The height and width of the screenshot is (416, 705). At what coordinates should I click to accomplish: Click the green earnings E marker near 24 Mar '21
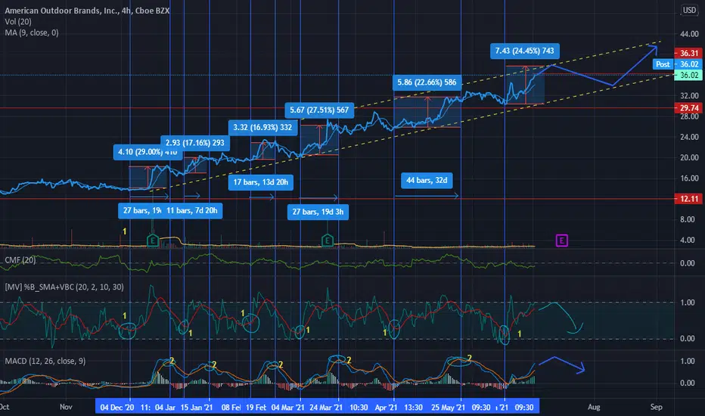[x=328, y=241]
